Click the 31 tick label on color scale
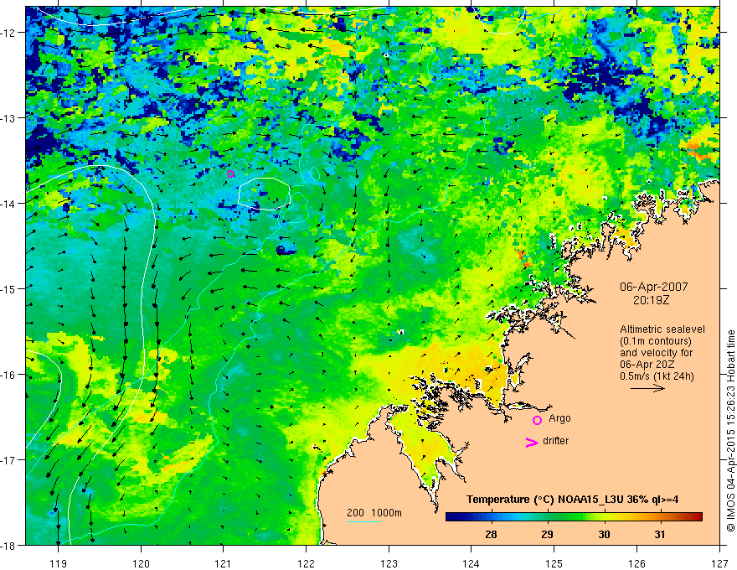This screenshot has width=737, height=570. pyautogui.click(x=660, y=534)
